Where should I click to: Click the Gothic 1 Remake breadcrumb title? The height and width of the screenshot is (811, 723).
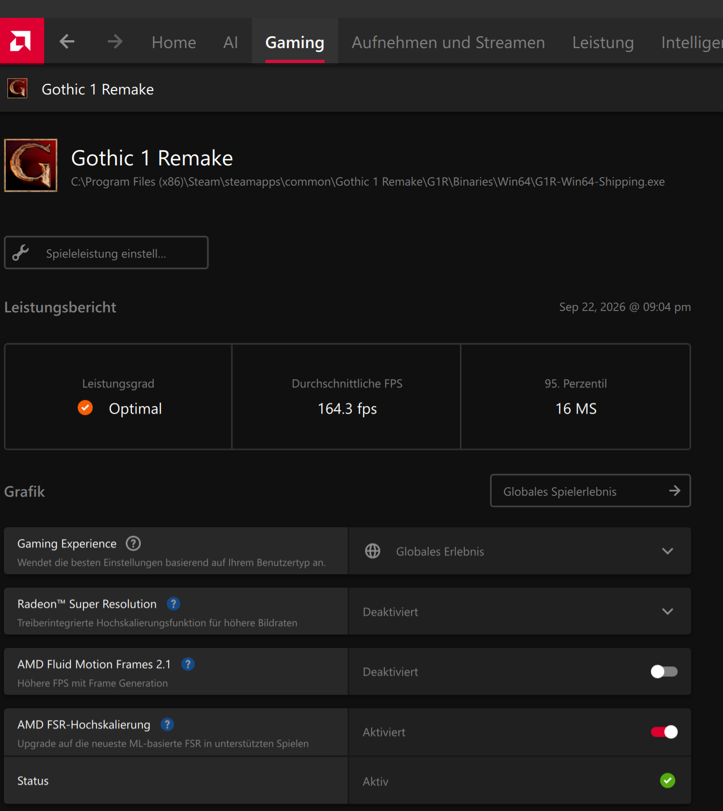tap(98, 89)
